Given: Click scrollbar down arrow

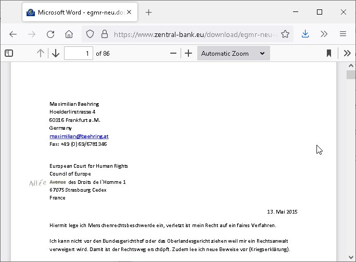Looking at the screenshot, I should click(x=351, y=257).
